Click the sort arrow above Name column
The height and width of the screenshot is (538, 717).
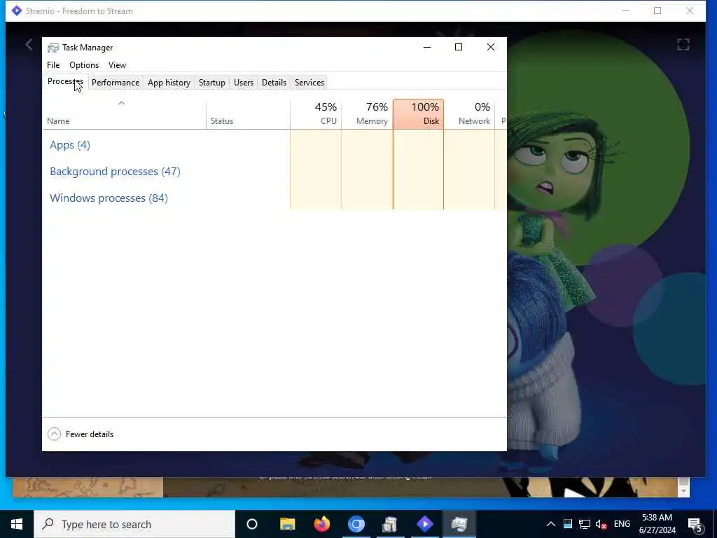[x=121, y=104]
